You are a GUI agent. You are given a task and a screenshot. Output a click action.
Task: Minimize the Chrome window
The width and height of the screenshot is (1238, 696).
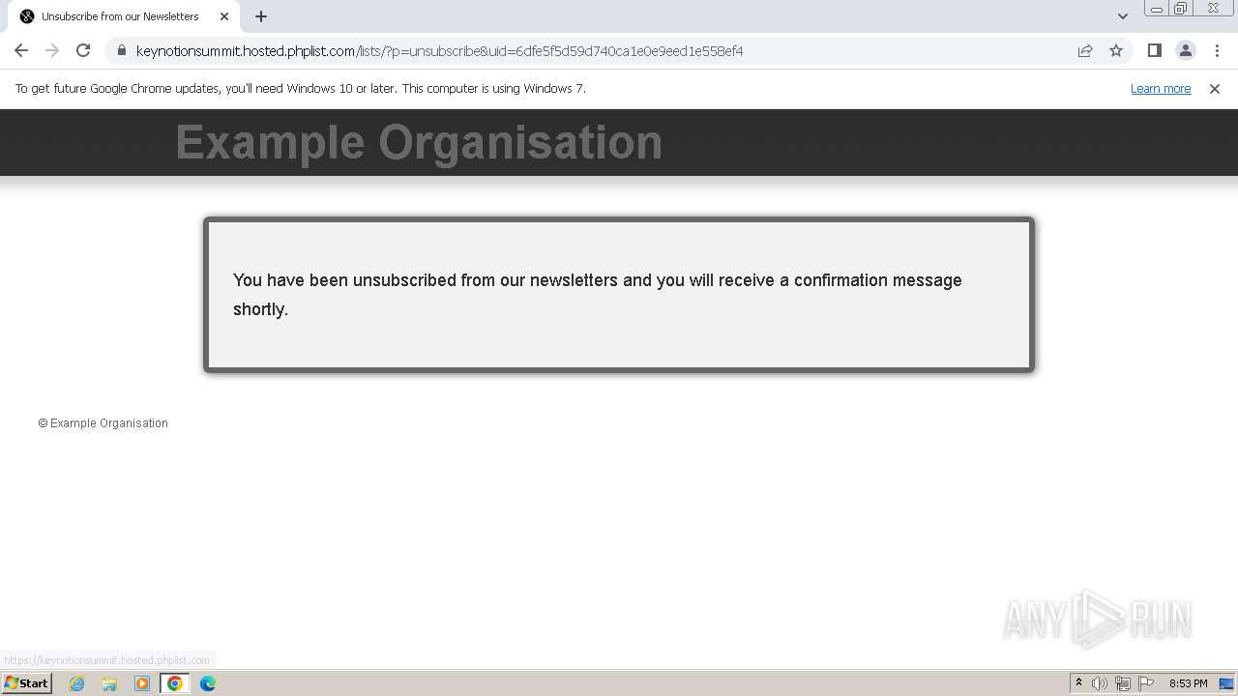[x=1157, y=9]
